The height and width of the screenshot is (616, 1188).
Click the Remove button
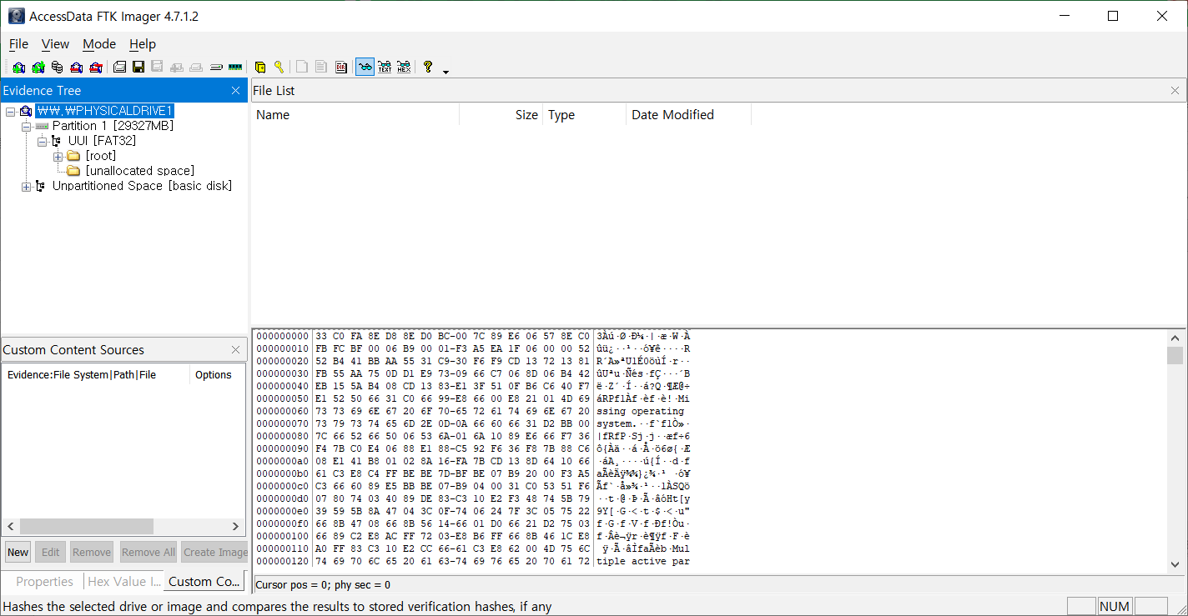(x=92, y=552)
